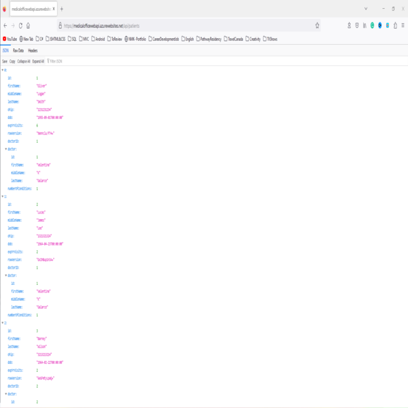Collapse JSON item 0

pyautogui.click(x=3, y=70)
